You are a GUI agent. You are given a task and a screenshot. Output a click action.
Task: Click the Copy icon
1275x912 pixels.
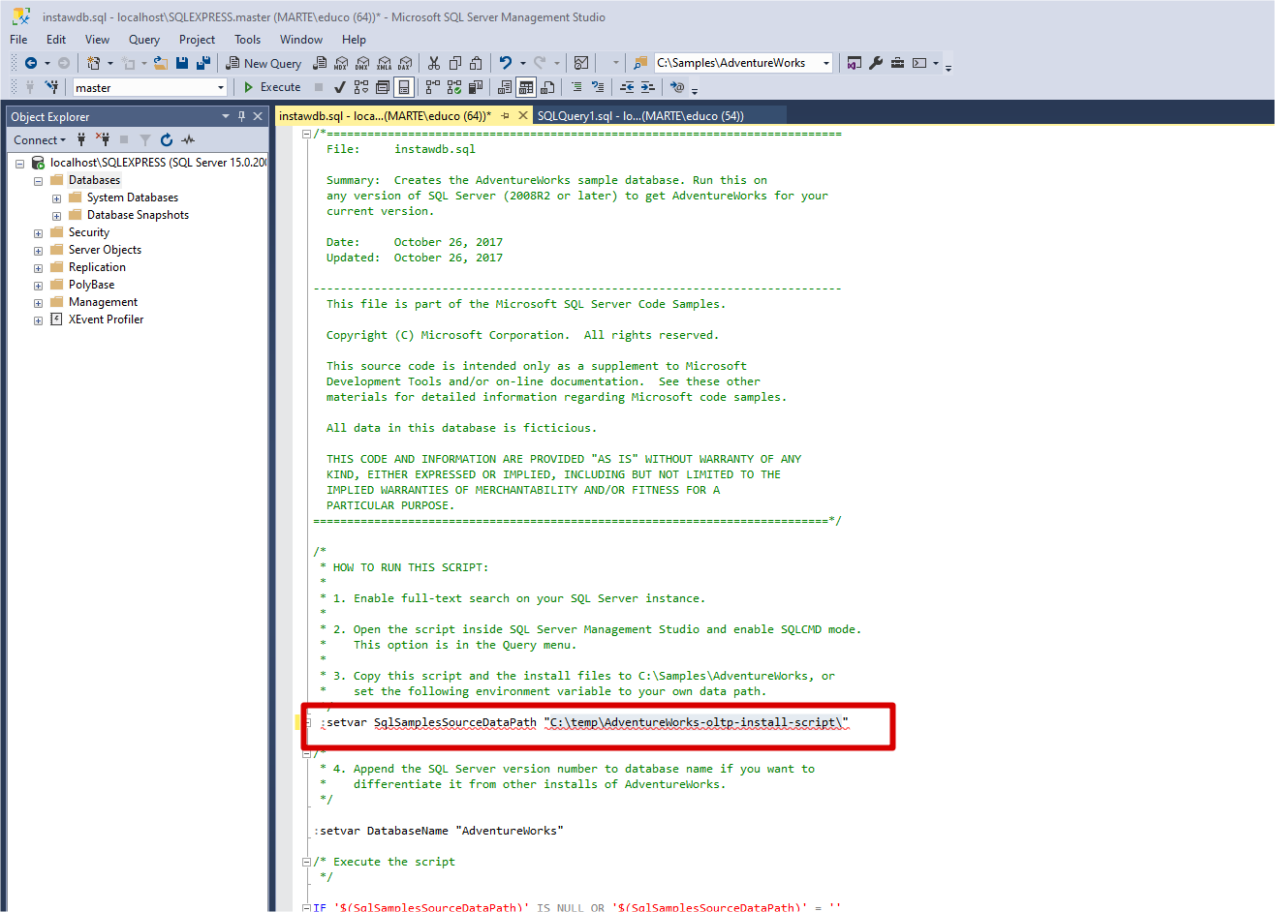tap(455, 63)
